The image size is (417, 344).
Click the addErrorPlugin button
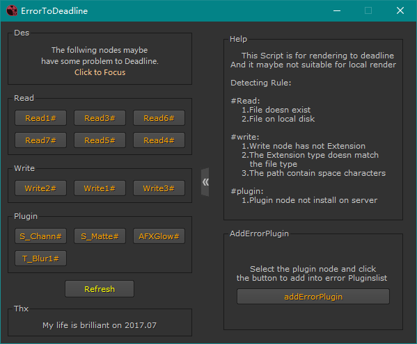[313, 297]
